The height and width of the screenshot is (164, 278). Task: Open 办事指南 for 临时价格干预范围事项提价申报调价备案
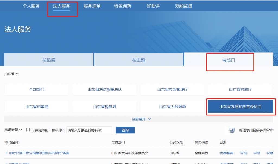227,153
